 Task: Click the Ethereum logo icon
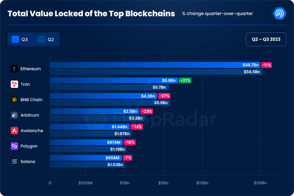[14, 69]
